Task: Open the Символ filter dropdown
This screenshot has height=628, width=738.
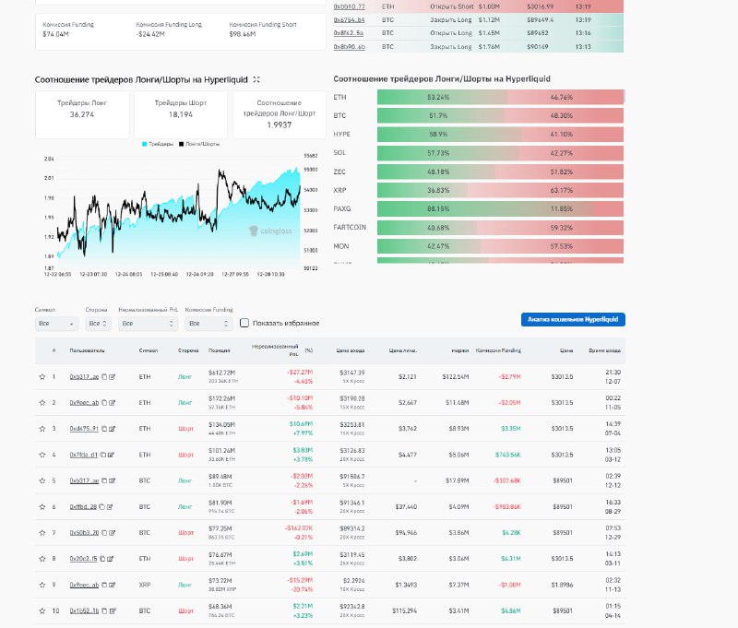Action: [x=56, y=324]
